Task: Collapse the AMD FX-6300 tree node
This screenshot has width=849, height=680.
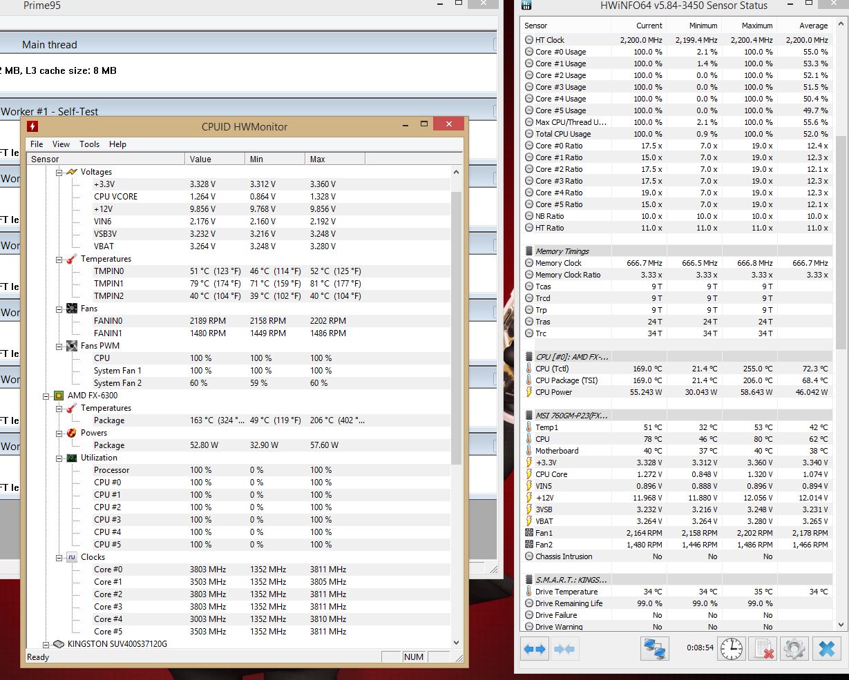Action: [46, 396]
